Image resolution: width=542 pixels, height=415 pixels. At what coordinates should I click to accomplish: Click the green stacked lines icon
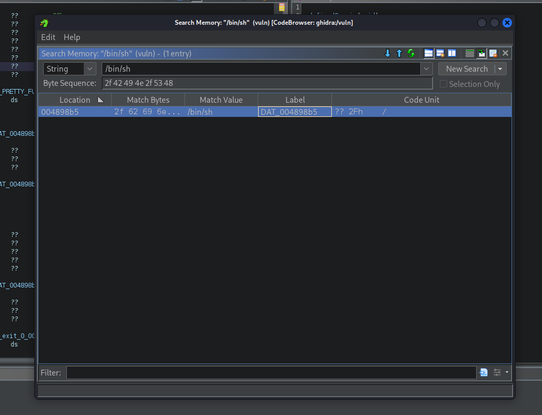tap(470, 53)
